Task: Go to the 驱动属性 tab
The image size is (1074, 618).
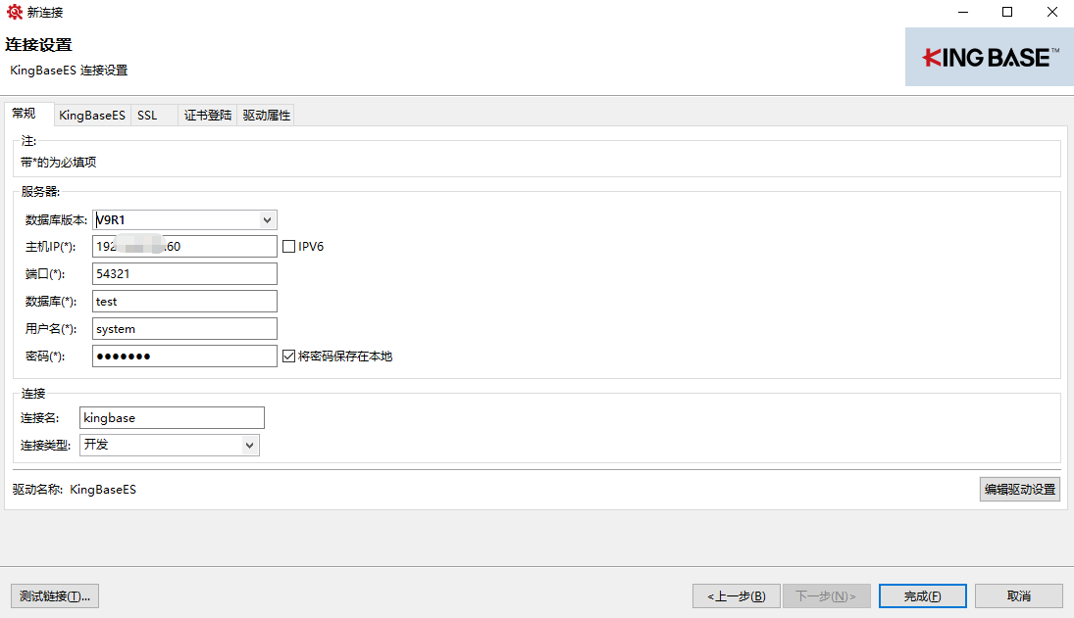Action: tap(266, 116)
